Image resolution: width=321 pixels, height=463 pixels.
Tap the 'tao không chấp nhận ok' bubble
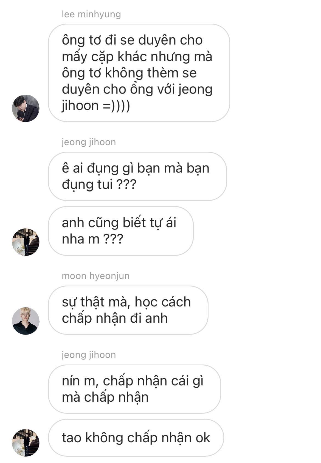pos(136,438)
